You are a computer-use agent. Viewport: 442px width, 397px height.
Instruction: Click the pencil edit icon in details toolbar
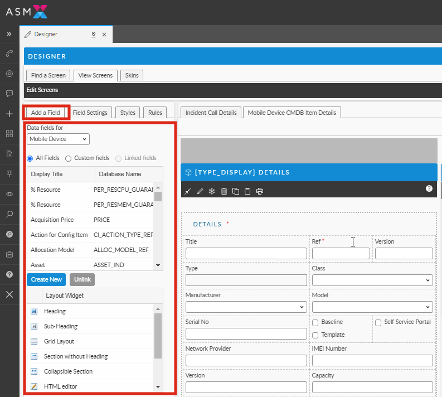coord(200,191)
